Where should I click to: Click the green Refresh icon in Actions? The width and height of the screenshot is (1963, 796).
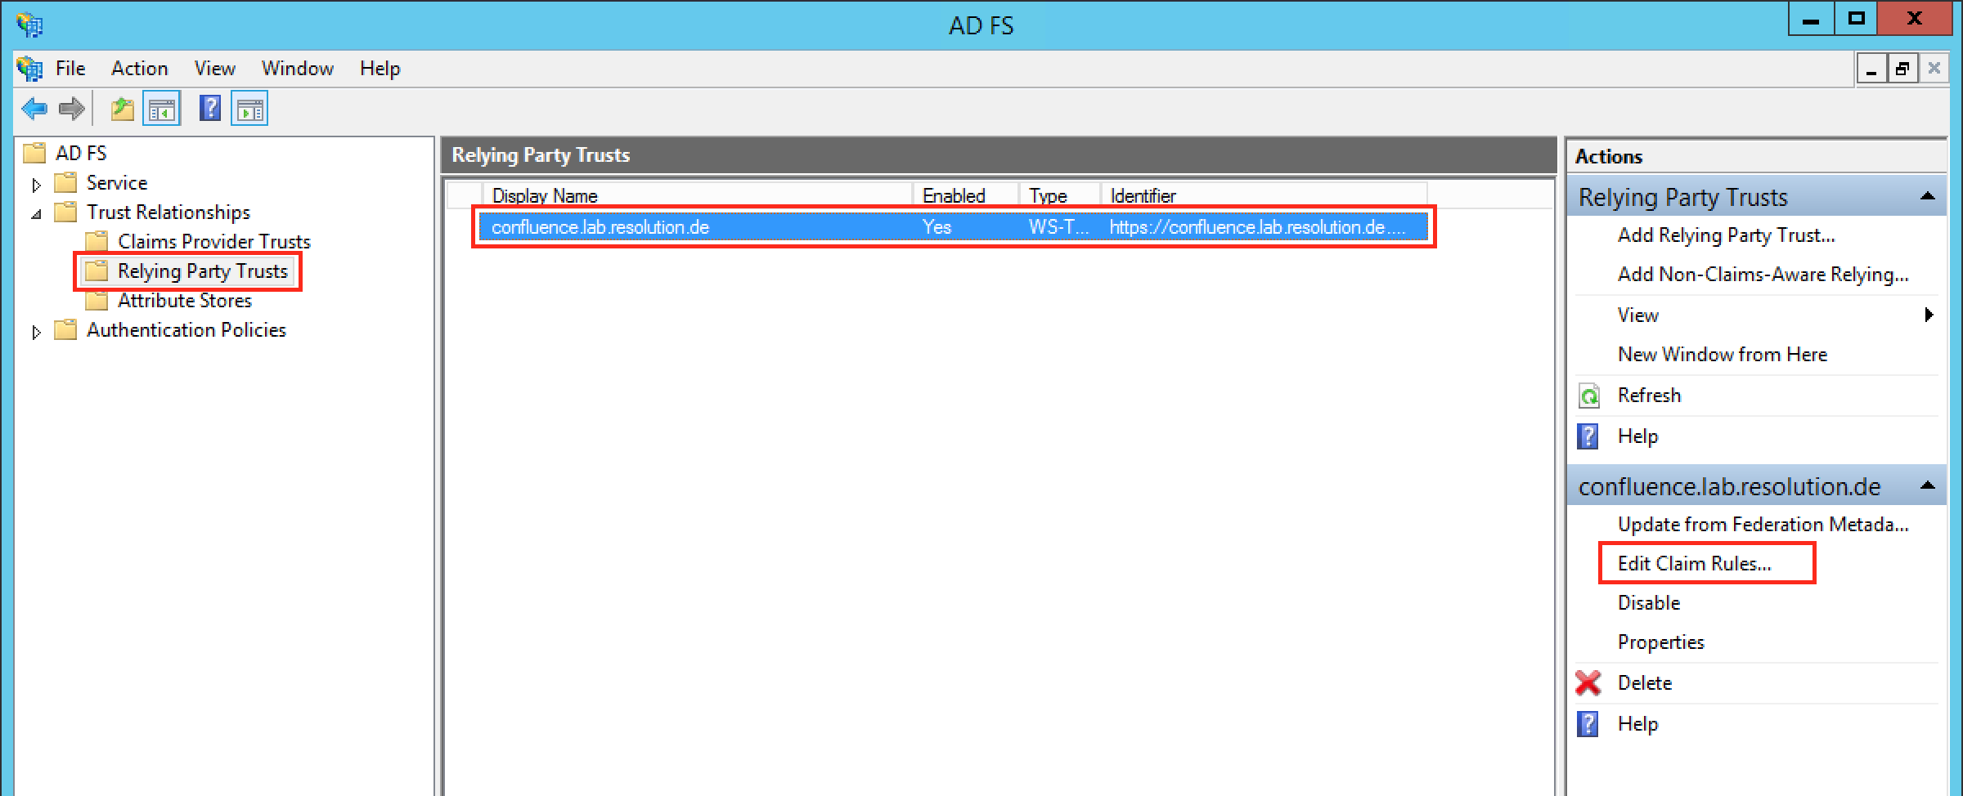[x=1588, y=396]
